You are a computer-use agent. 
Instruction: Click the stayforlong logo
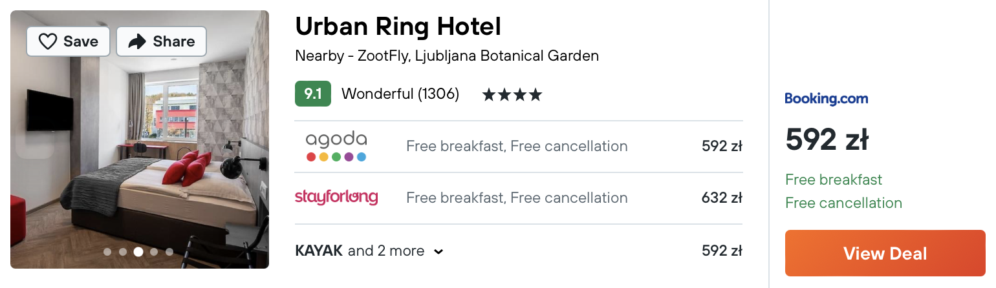336,198
